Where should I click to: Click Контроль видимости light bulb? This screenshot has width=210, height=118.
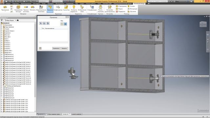pyautogui.click(x=74, y=9)
